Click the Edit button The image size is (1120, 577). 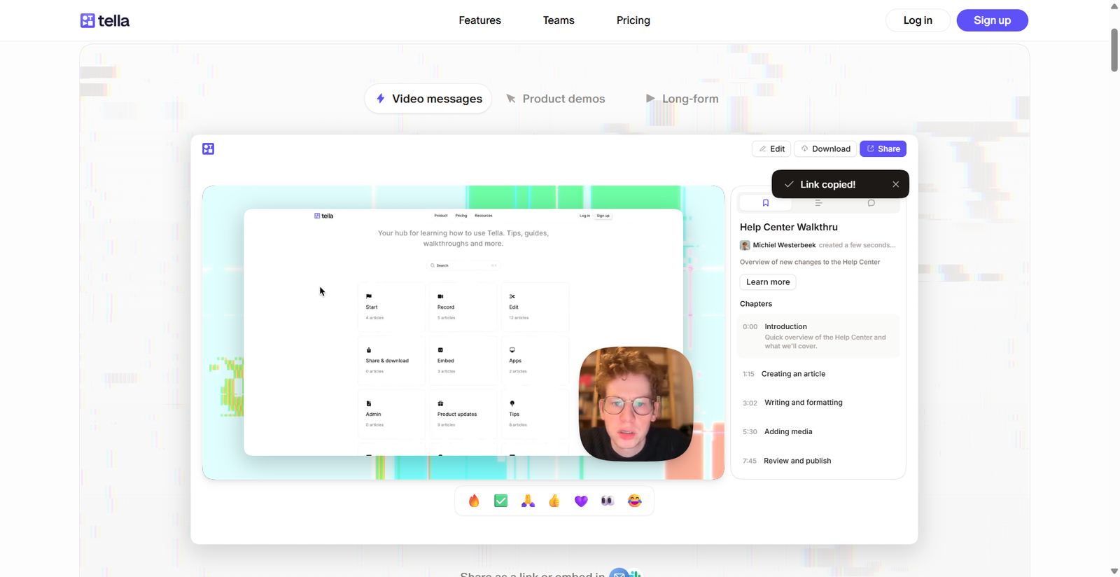click(771, 148)
